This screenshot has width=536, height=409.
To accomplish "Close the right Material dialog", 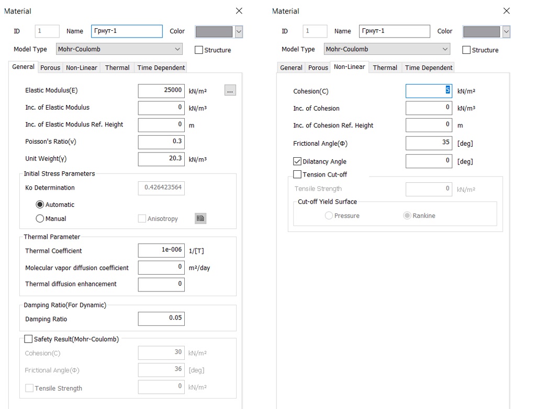I will point(506,11).
